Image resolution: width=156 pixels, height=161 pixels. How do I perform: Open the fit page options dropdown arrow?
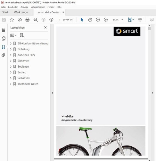pyautogui.click(x=133, y=20)
